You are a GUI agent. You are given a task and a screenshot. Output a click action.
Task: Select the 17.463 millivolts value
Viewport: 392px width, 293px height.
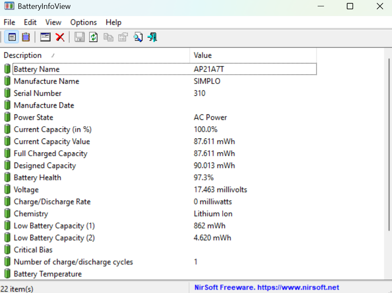tap(220, 189)
